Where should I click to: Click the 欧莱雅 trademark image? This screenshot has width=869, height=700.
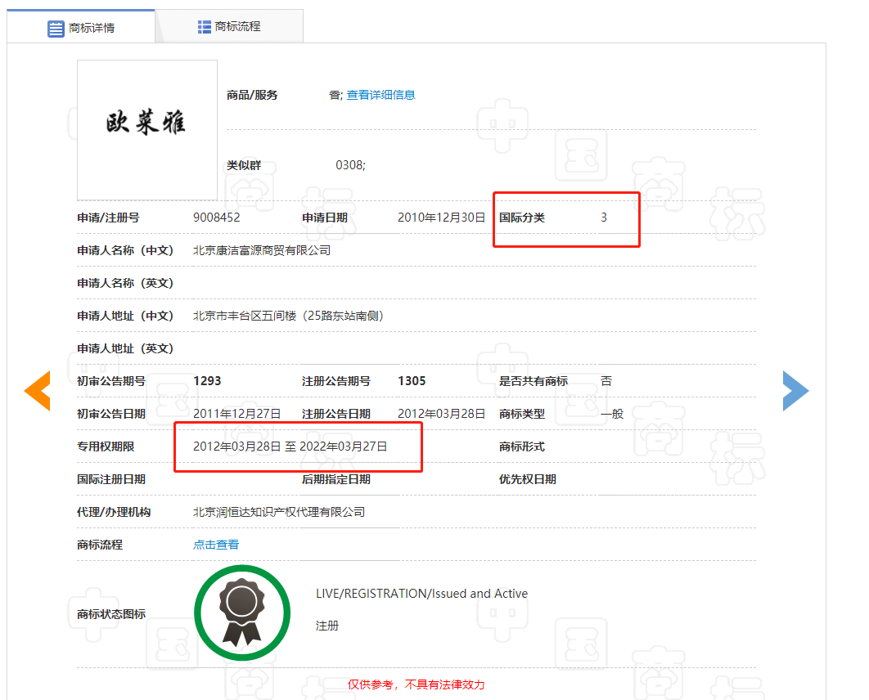[x=146, y=130]
